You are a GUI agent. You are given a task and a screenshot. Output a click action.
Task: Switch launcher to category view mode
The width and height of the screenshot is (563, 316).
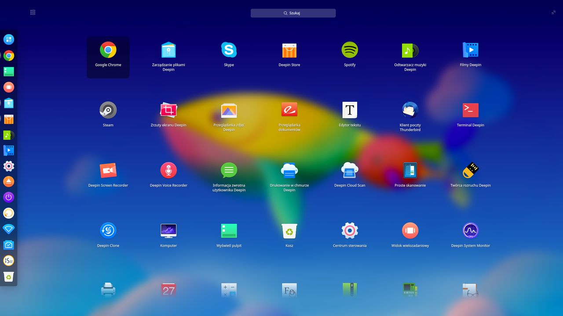coord(33,12)
